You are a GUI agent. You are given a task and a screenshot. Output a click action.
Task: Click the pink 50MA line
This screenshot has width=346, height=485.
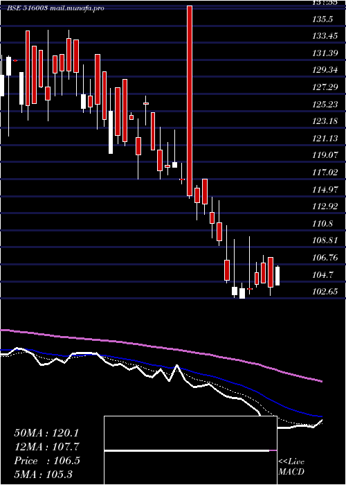[x=161, y=348]
